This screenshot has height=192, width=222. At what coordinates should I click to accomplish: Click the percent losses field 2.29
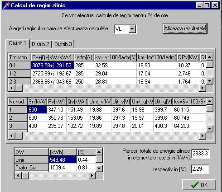tap(200, 169)
